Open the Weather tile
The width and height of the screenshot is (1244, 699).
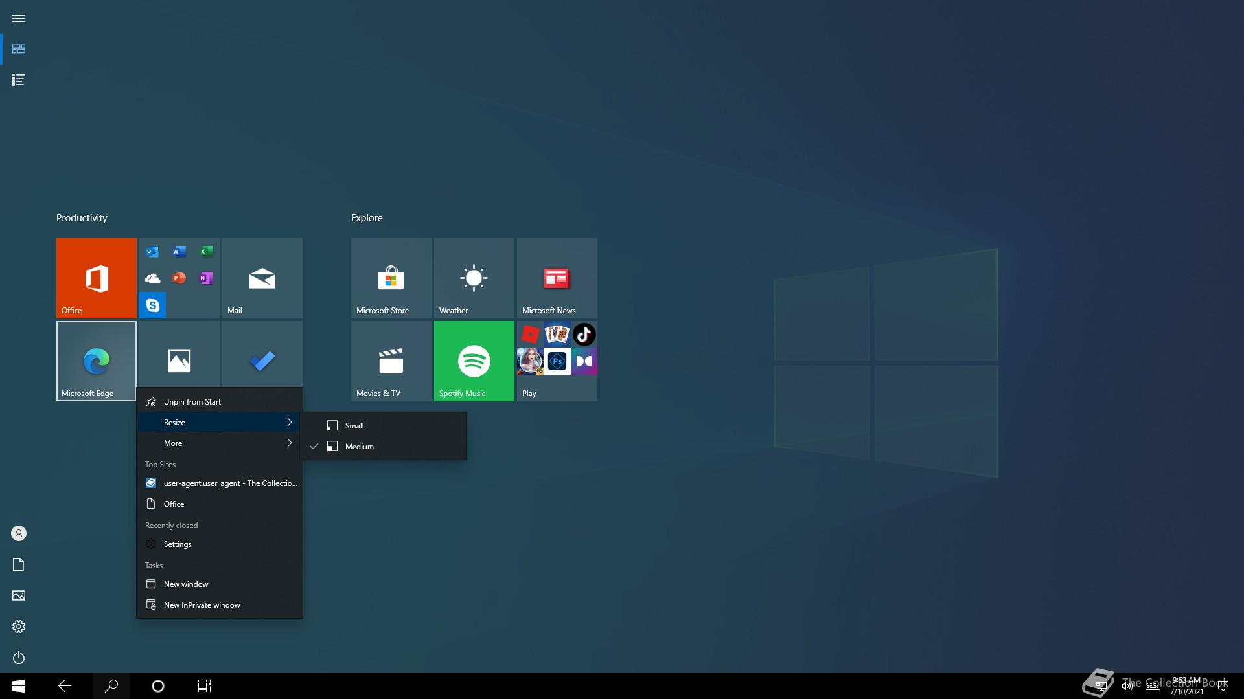coord(474,278)
